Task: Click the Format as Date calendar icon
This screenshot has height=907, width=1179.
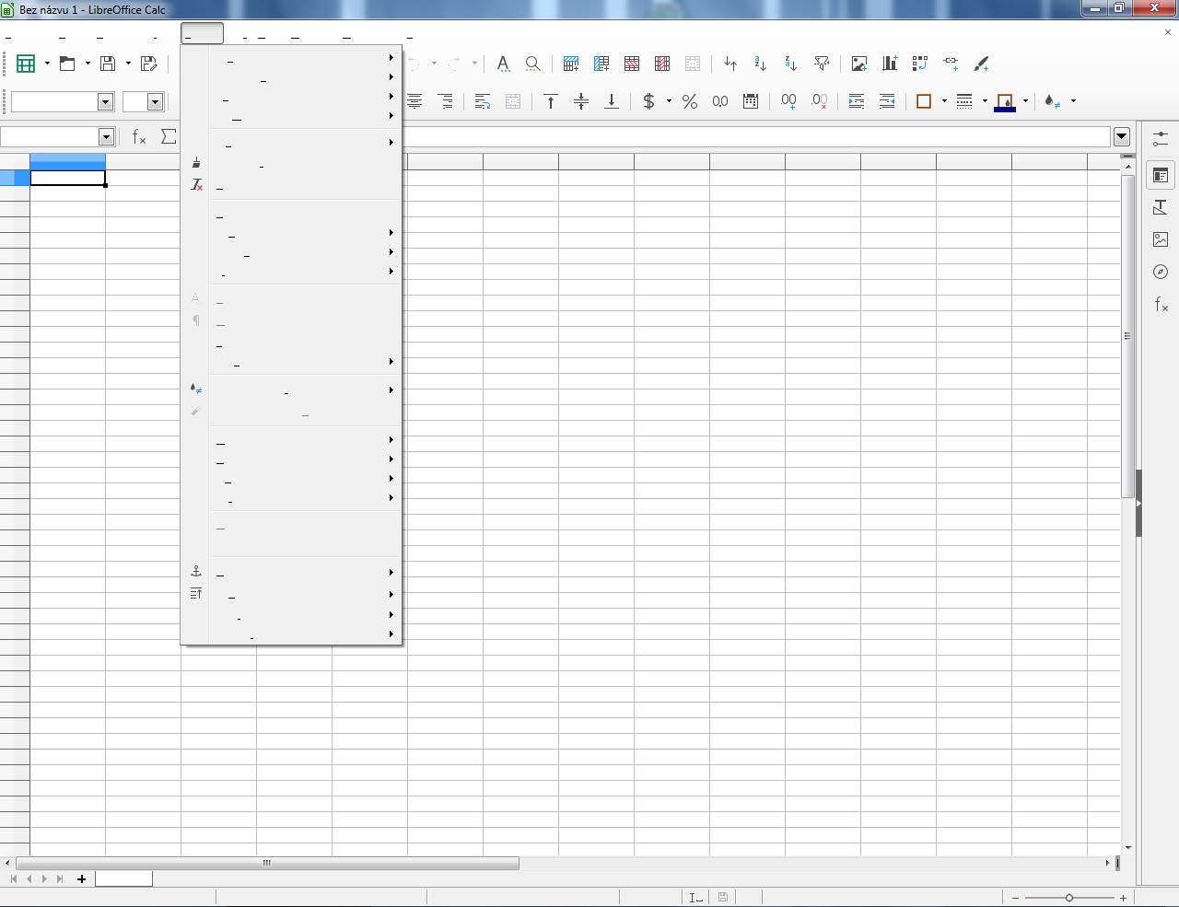Action: (x=751, y=101)
